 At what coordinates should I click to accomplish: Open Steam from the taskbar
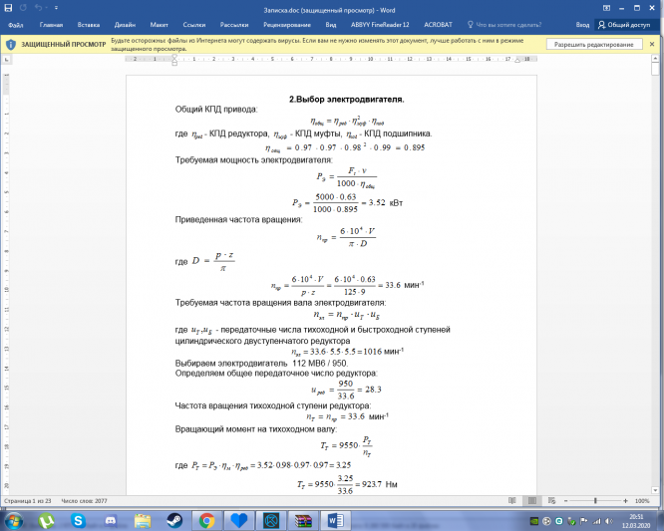[174, 520]
